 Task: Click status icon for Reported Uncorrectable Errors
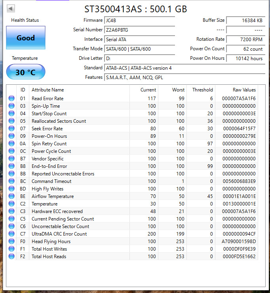[11, 173]
